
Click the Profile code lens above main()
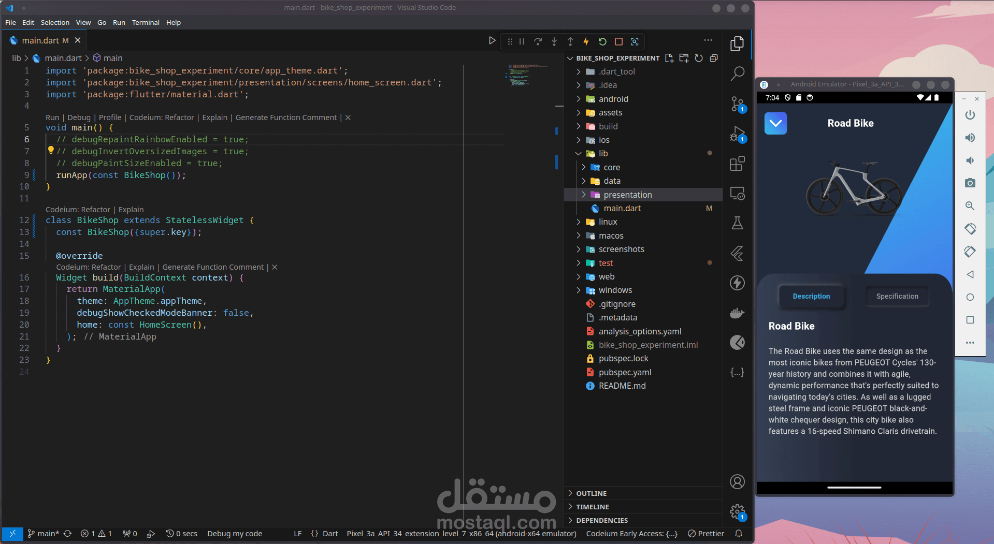pyautogui.click(x=110, y=117)
